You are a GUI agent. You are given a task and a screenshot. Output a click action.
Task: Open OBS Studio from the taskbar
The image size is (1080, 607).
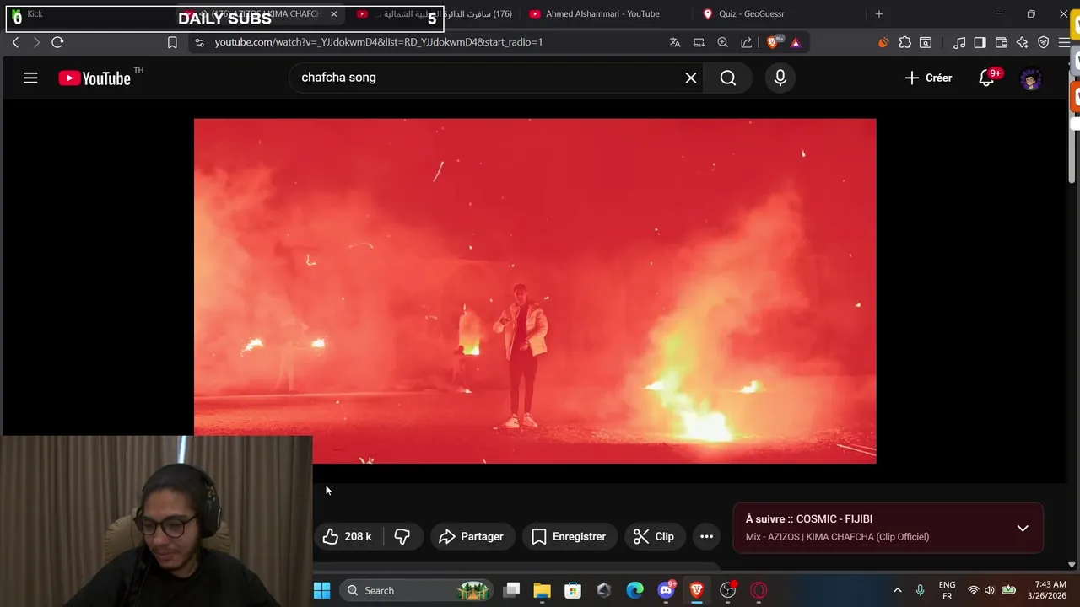pyautogui.click(x=727, y=590)
